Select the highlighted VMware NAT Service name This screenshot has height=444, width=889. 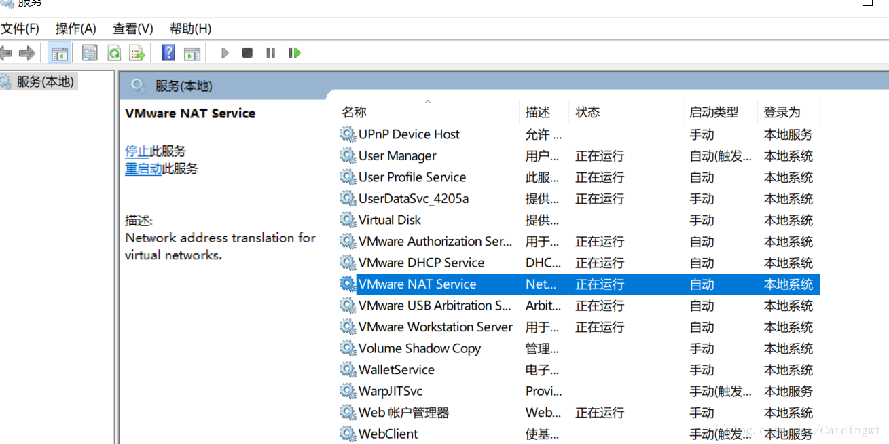click(418, 284)
